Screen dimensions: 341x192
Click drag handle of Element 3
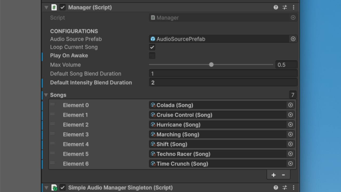coord(53,134)
